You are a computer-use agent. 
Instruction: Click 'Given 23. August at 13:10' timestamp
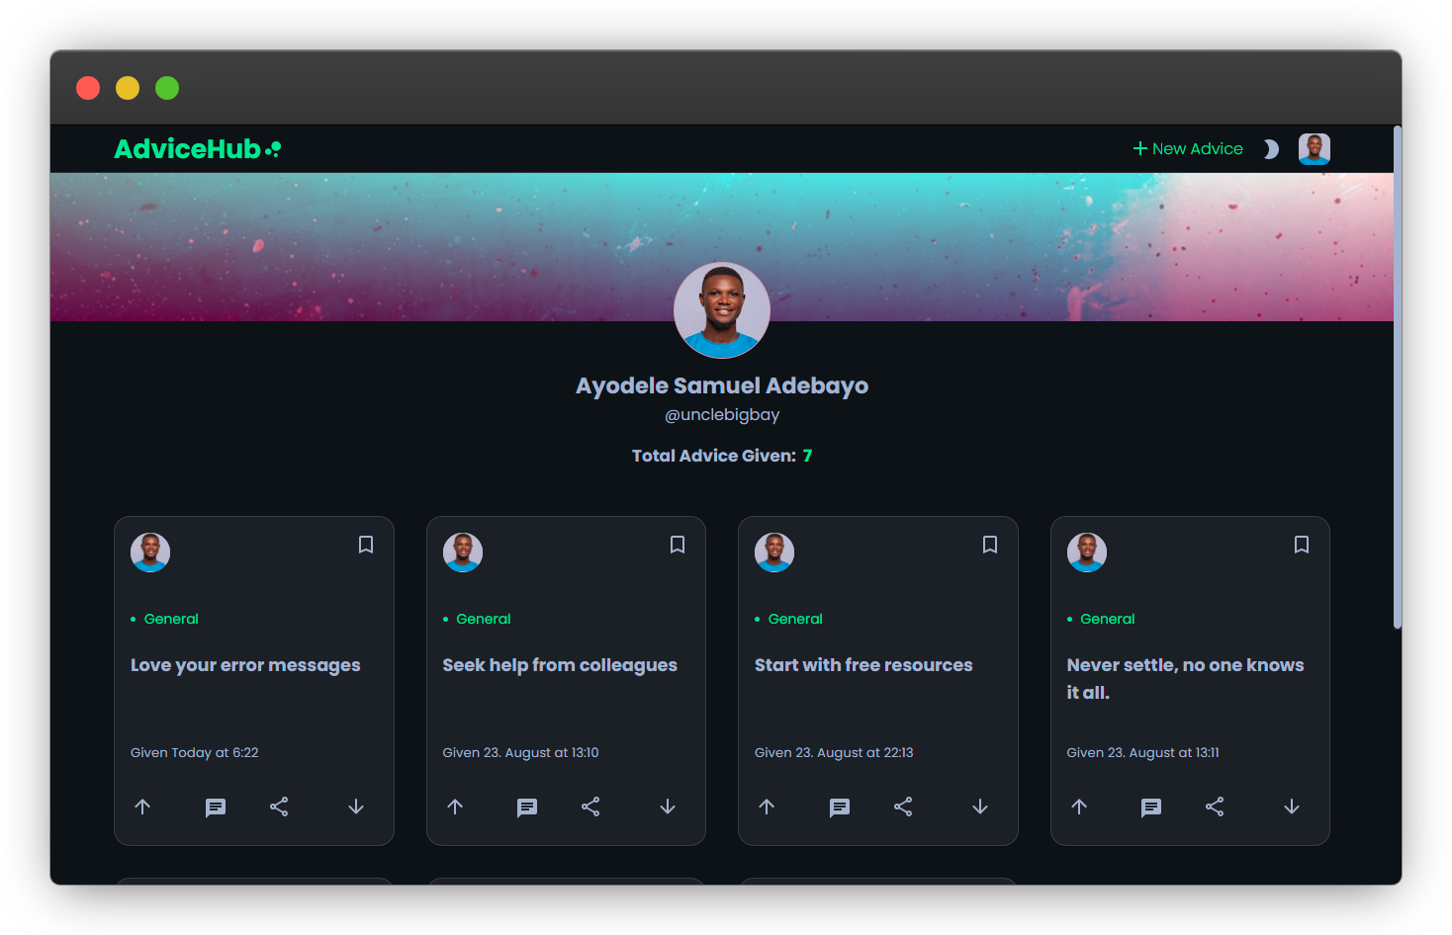pyautogui.click(x=520, y=752)
